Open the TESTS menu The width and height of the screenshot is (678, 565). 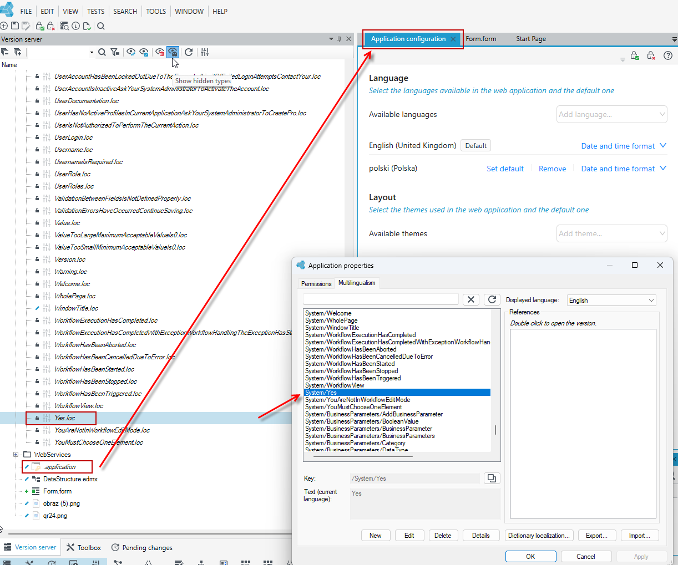click(95, 11)
